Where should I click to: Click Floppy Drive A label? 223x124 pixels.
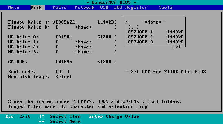(x=29, y=22)
